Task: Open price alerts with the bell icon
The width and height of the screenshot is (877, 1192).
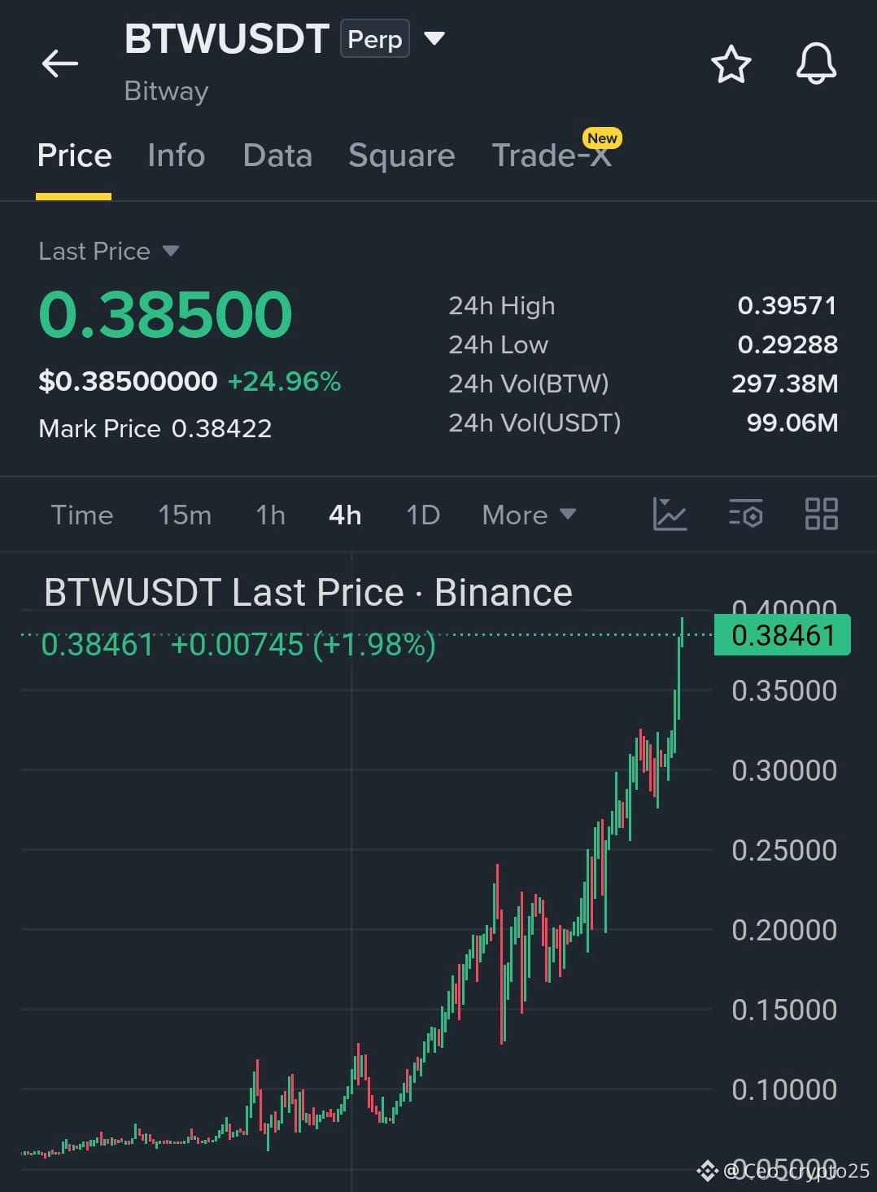Action: point(816,64)
